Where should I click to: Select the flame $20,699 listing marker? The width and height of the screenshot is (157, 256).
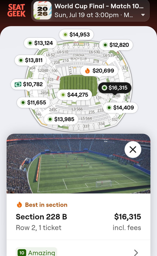click(99, 70)
